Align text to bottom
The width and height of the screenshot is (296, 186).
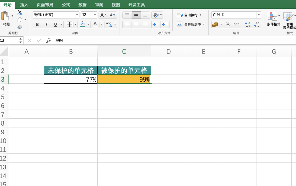145,15
